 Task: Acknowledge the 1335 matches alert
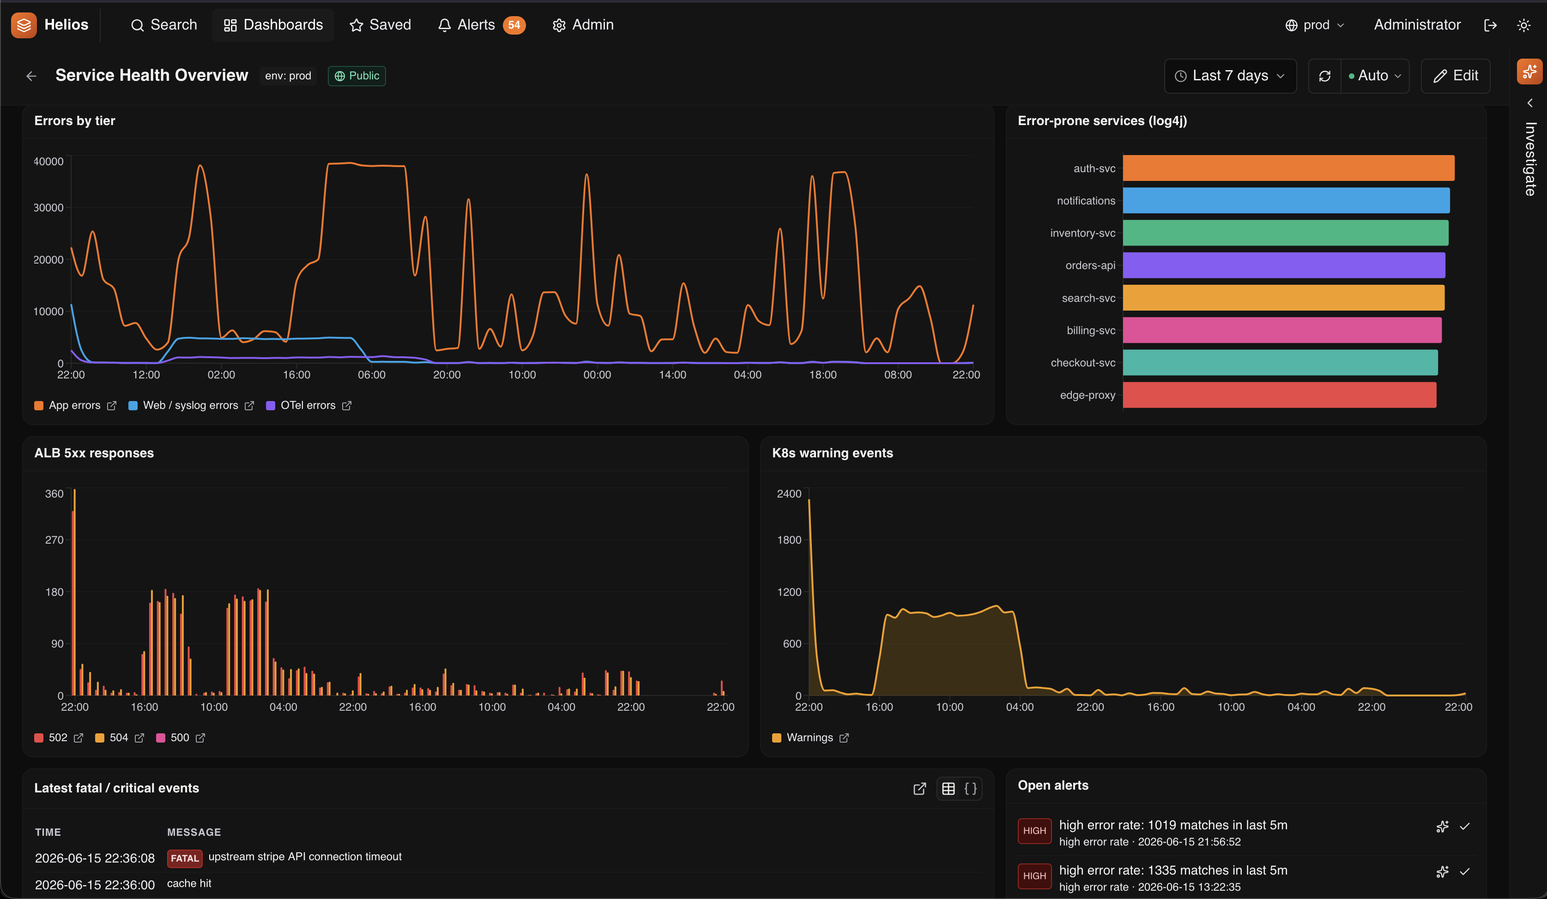(x=1465, y=872)
